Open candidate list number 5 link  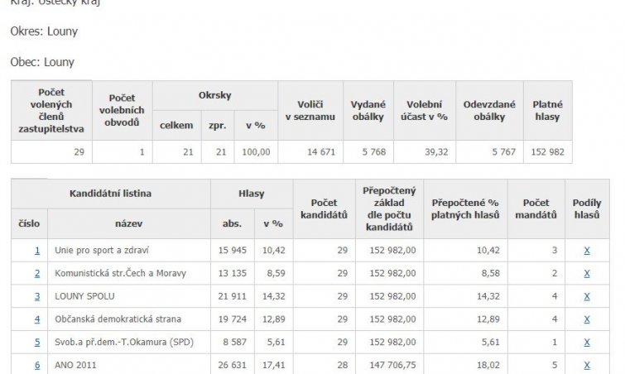pyautogui.click(x=37, y=342)
